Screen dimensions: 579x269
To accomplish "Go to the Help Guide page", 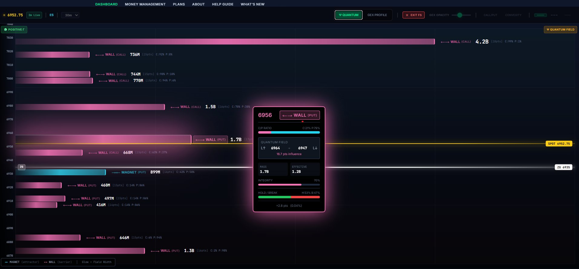I will click(222, 4).
